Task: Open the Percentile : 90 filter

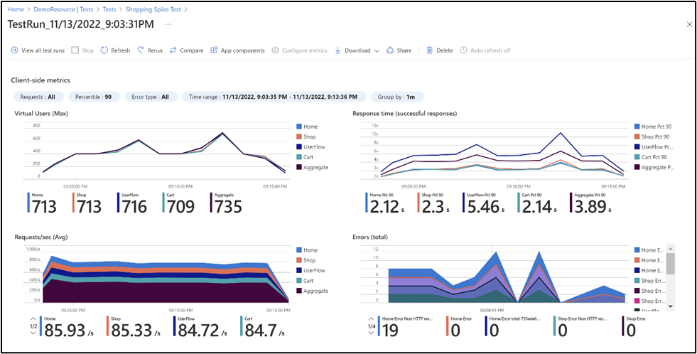Action: [94, 97]
